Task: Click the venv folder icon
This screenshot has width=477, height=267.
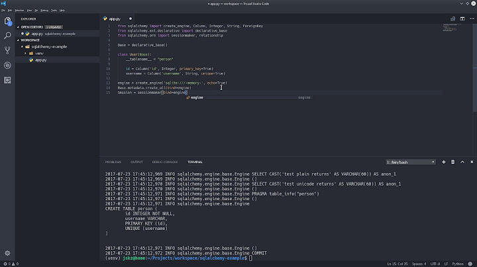Action: coord(31,54)
